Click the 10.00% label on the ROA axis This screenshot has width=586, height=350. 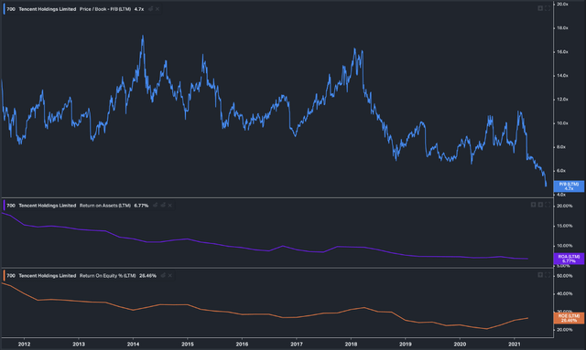(565, 246)
